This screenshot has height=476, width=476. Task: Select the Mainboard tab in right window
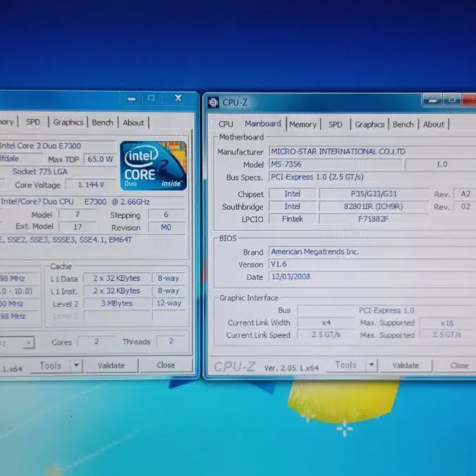coord(263,123)
